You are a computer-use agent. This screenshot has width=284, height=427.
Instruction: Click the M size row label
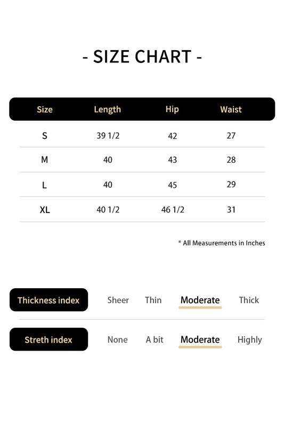45,160
